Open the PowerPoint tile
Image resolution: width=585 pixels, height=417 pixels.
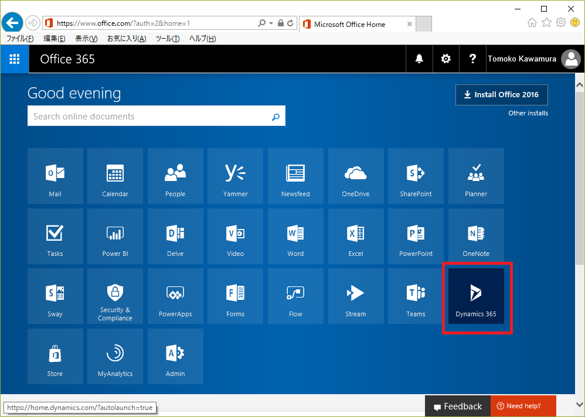pyautogui.click(x=416, y=236)
